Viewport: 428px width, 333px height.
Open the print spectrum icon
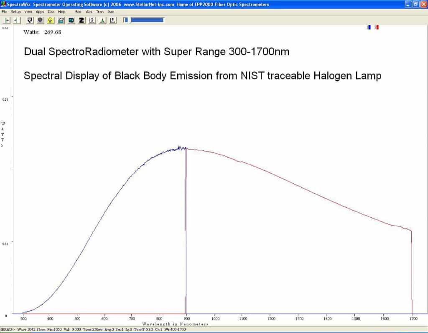[x=60, y=20]
